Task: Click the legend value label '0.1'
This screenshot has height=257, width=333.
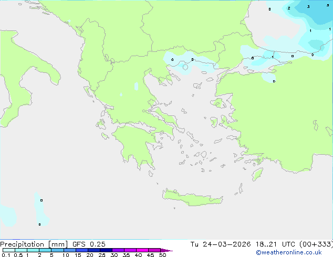Action: point(6,255)
